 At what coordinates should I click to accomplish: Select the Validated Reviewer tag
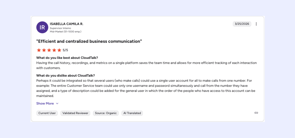point(75,113)
